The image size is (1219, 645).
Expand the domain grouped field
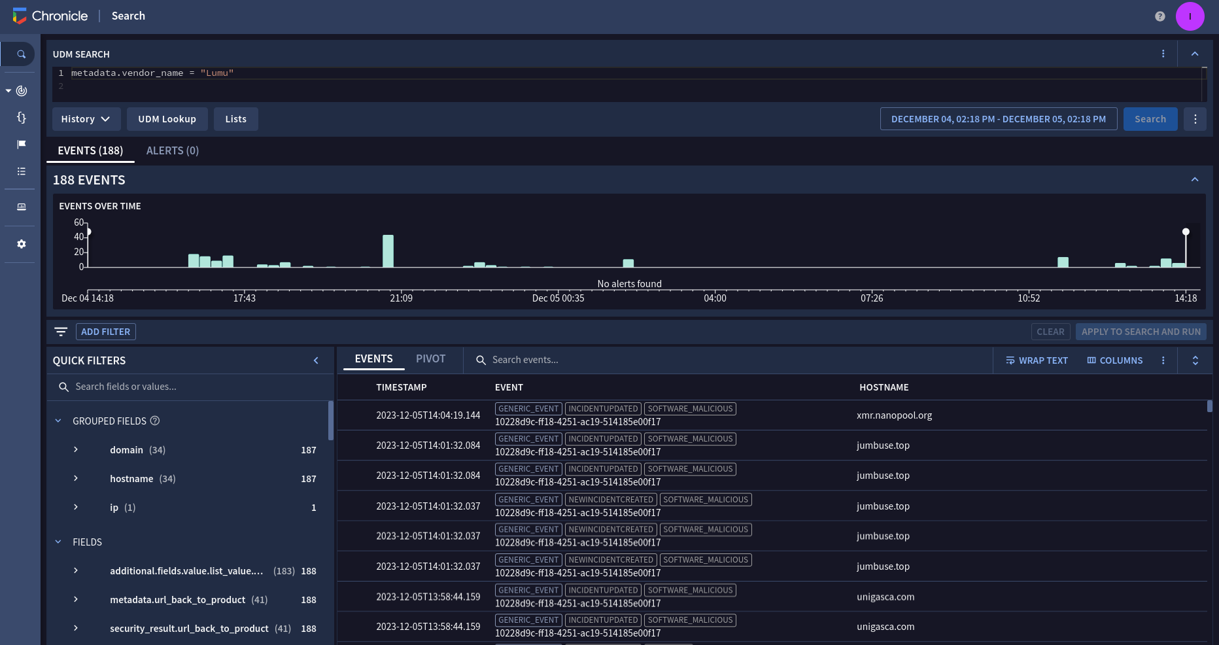click(x=76, y=450)
